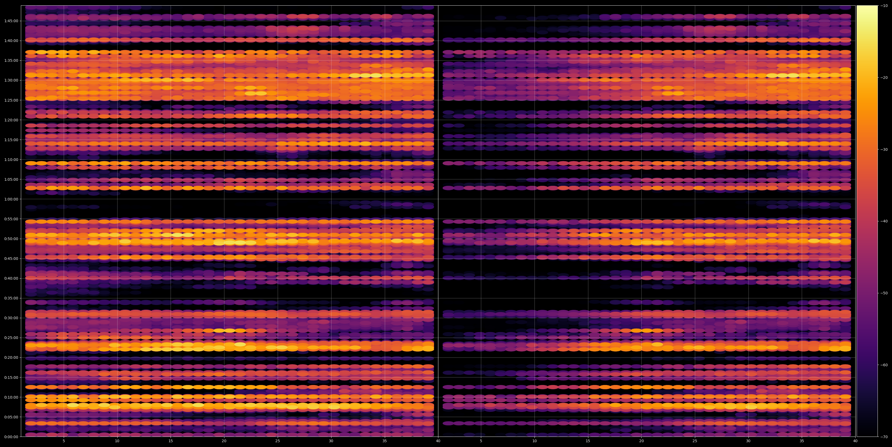Select the −20 colorbar tick label

click(884, 78)
